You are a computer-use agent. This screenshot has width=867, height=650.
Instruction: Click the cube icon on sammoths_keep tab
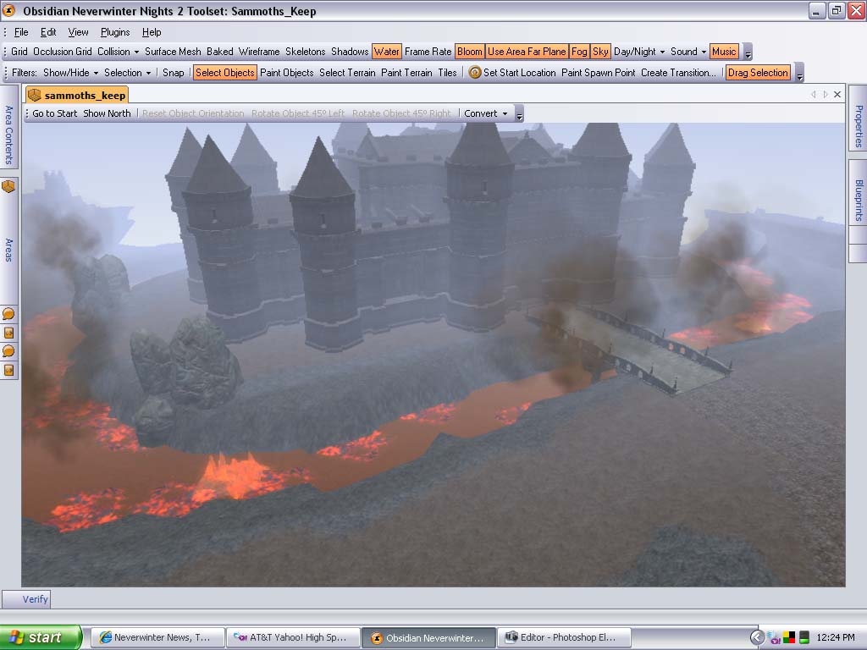pyautogui.click(x=35, y=95)
